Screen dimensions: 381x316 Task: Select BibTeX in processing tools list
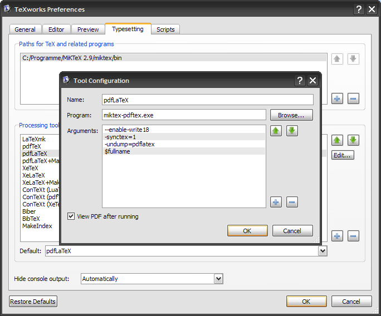pos(31,219)
